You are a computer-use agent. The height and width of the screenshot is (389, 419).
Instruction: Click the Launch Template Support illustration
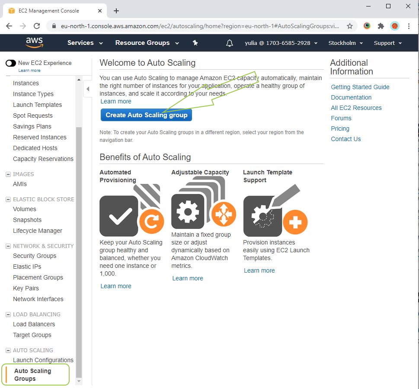coord(275,210)
